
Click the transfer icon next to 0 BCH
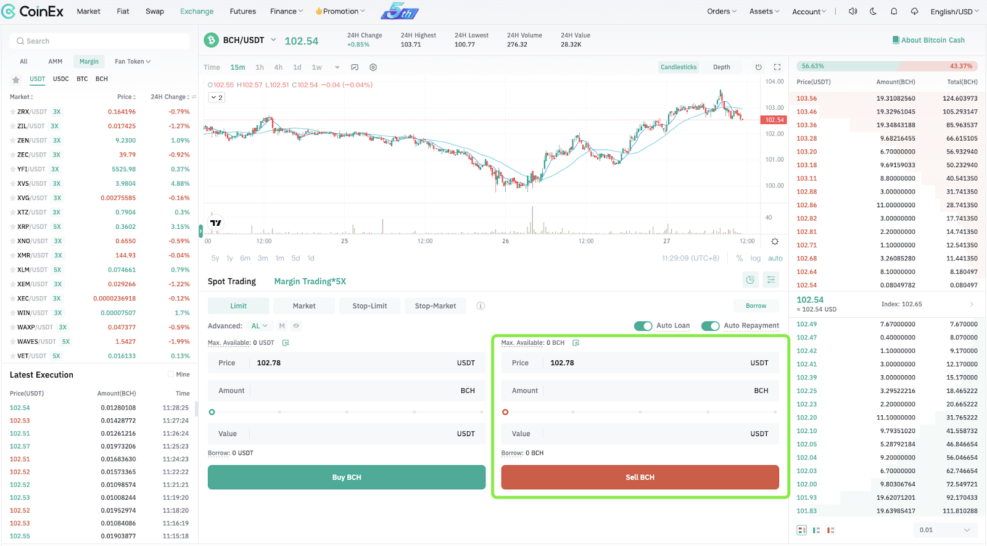point(576,342)
